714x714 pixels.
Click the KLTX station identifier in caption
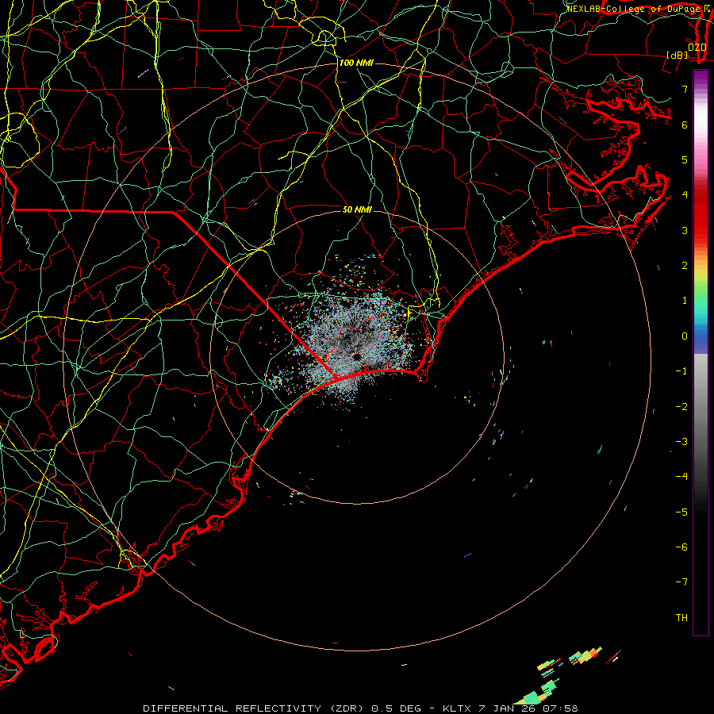click(x=457, y=708)
